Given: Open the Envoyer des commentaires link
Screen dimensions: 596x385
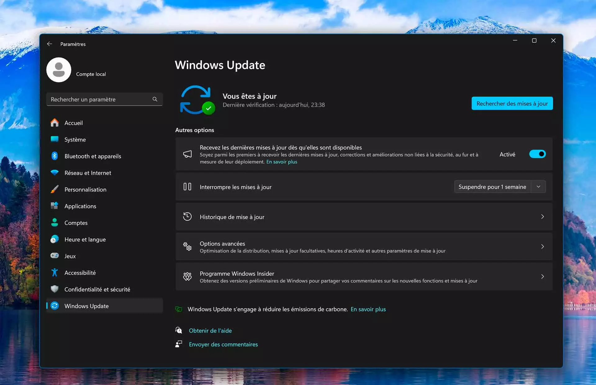Looking at the screenshot, I should (x=223, y=344).
